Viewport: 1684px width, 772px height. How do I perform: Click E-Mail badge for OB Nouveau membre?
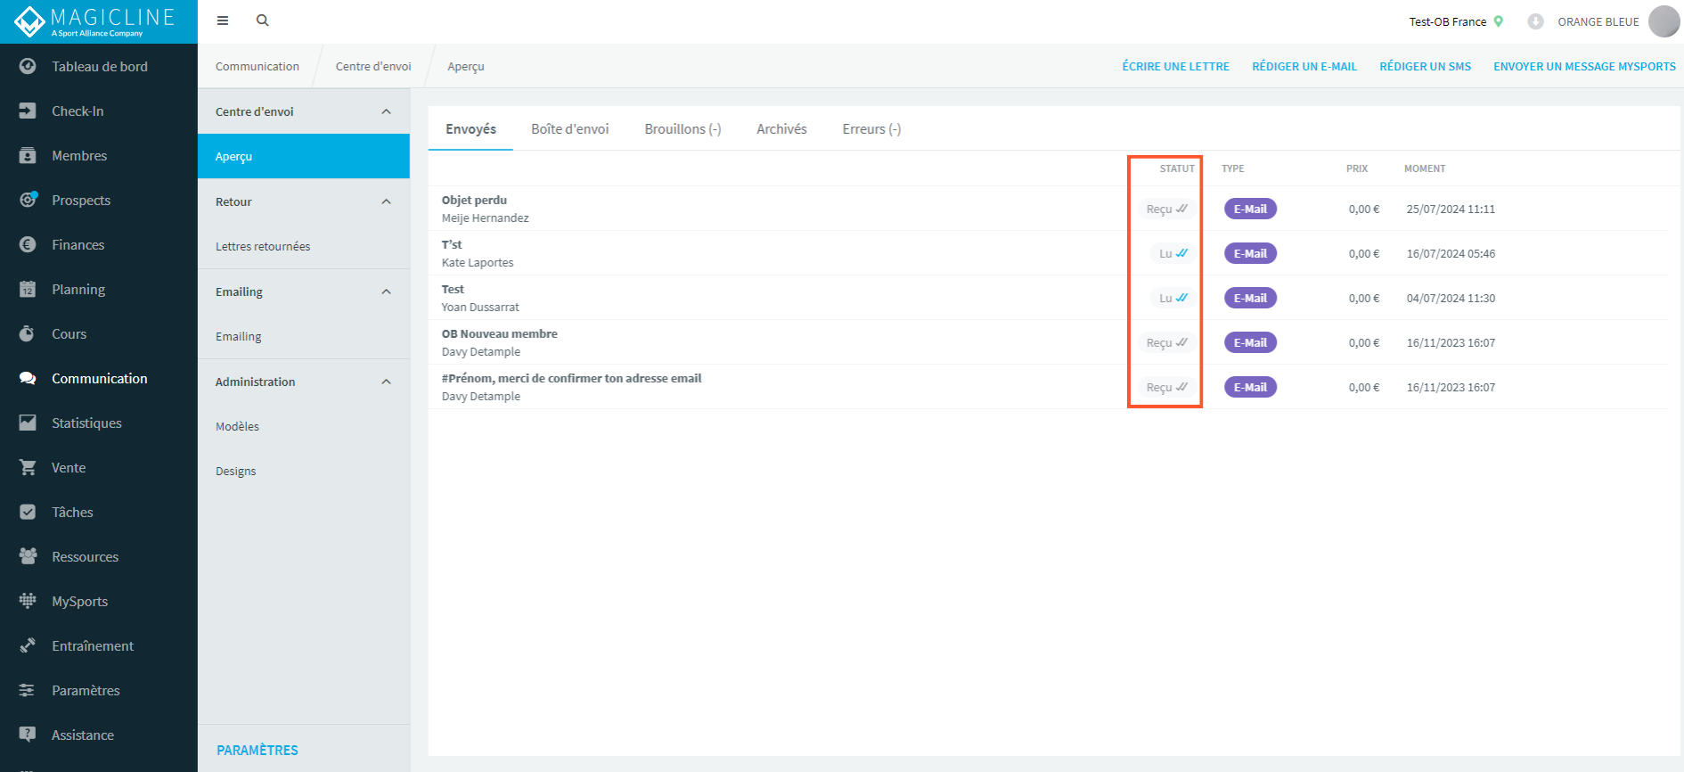click(1250, 342)
